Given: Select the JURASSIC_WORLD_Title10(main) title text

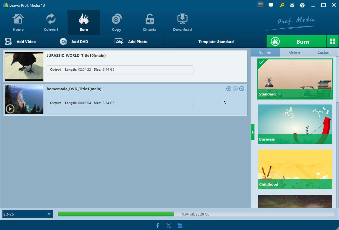Looking at the screenshot, I should tap(76, 55).
